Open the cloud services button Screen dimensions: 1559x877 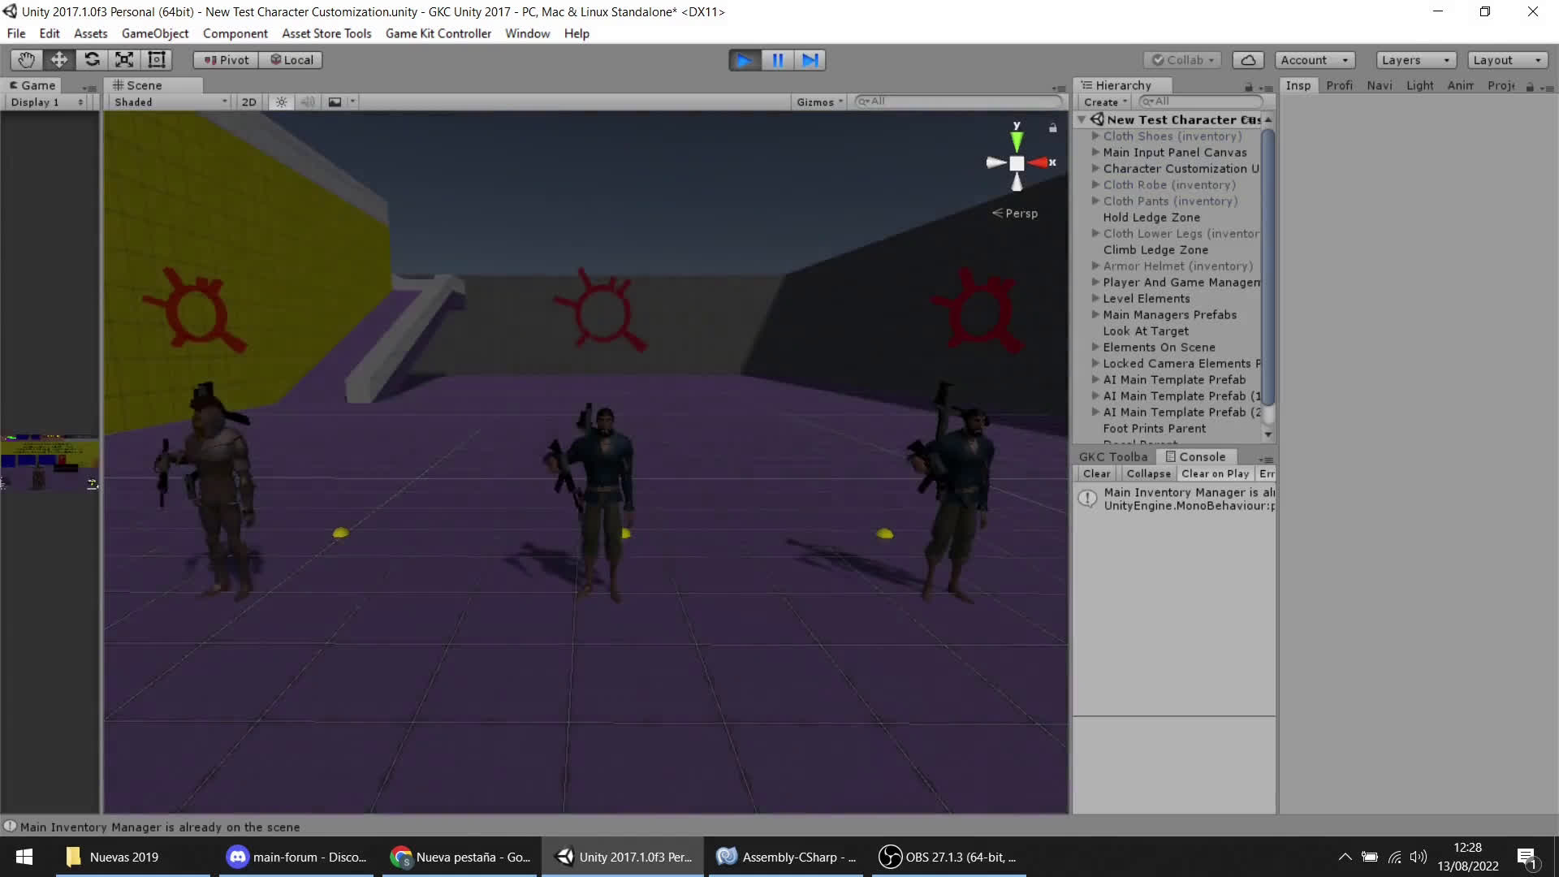(1248, 60)
